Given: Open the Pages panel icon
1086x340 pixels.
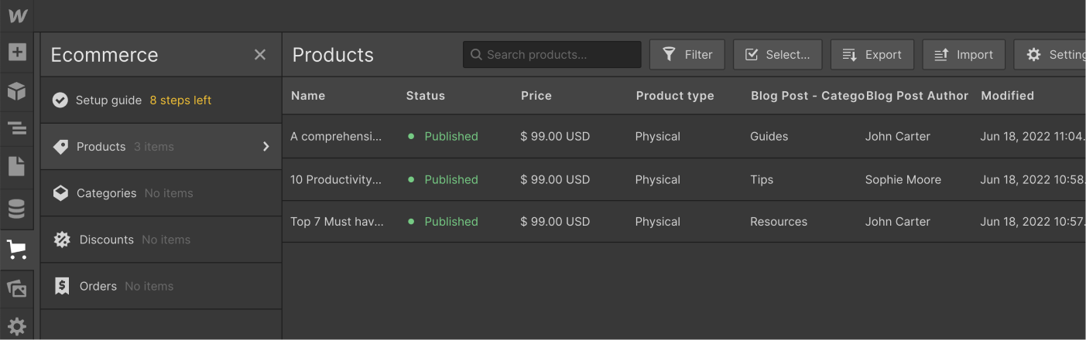Looking at the screenshot, I should pos(17,166).
